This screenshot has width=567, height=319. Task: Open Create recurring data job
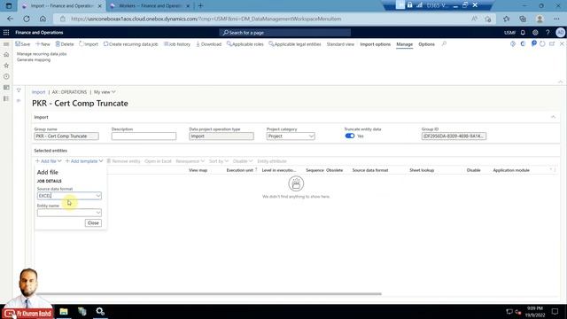[x=130, y=44]
